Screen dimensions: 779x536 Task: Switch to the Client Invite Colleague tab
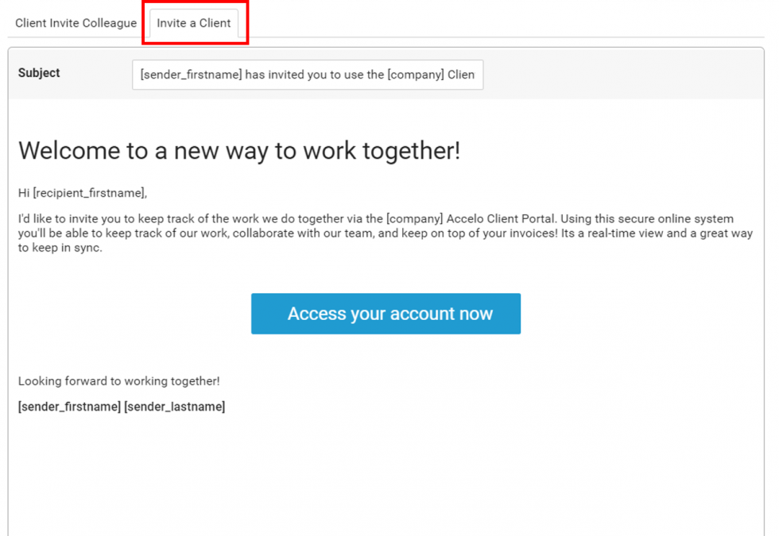click(76, 23)
